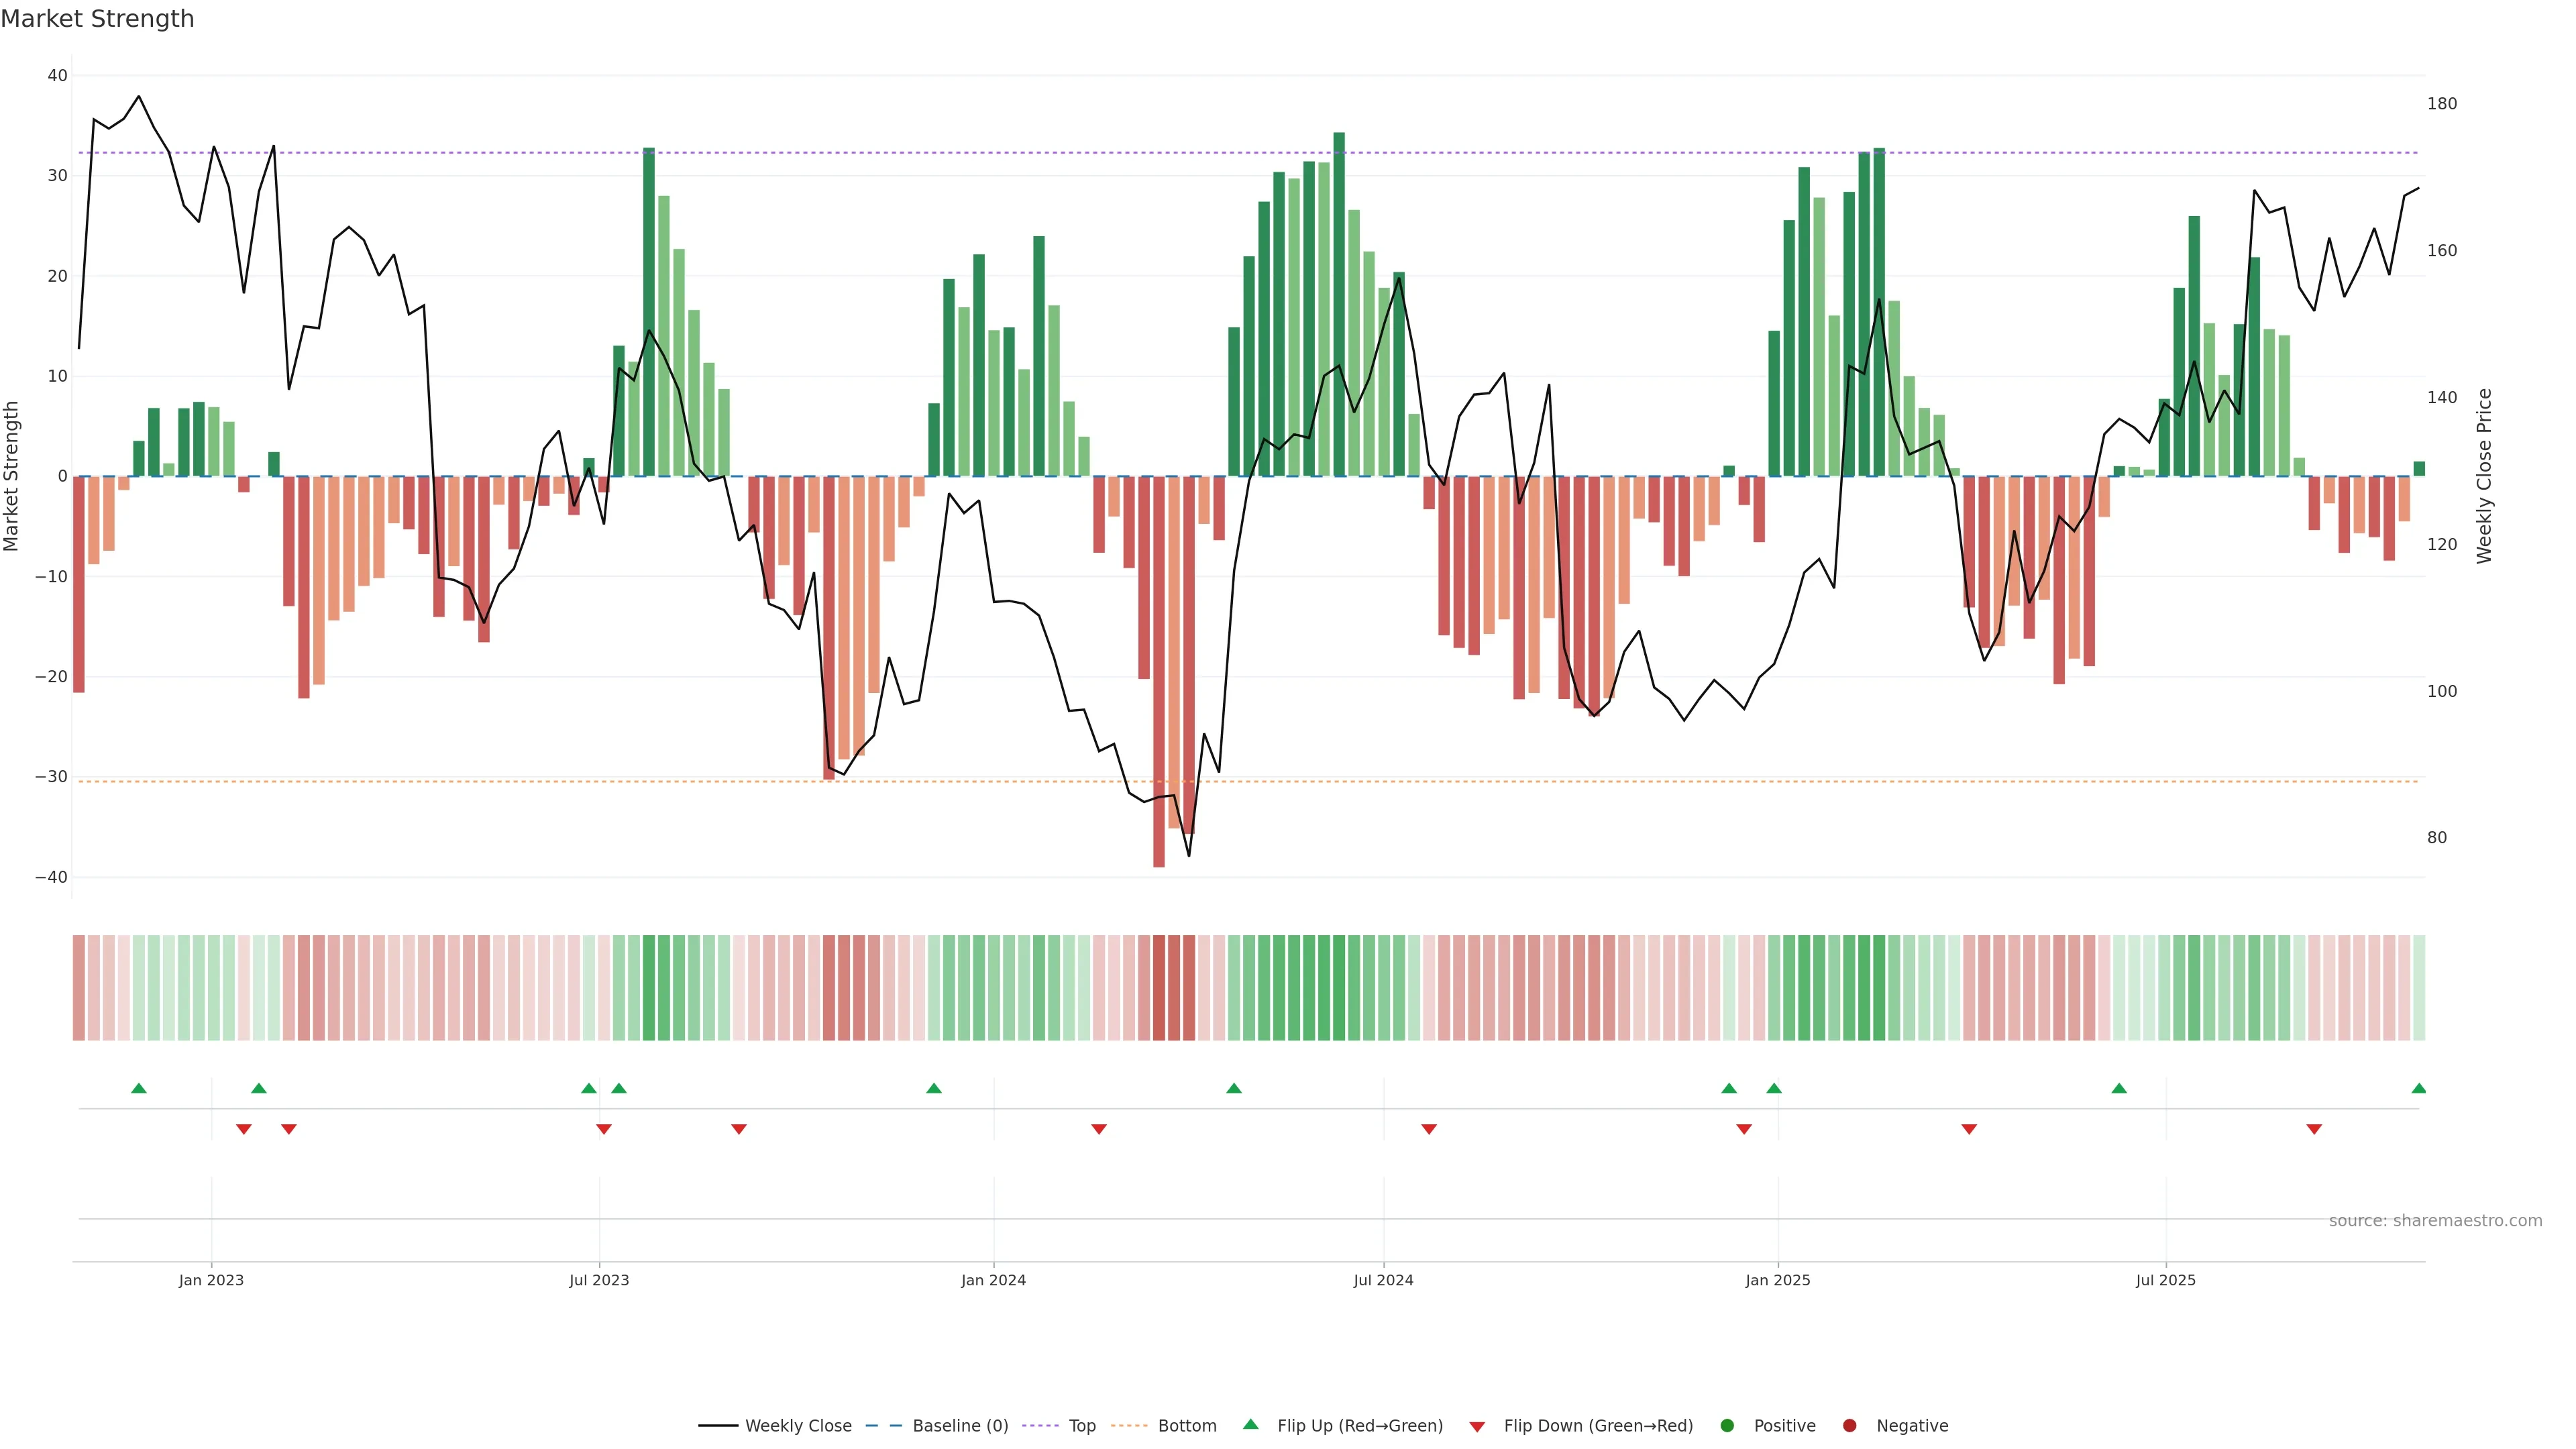The image size is (2576, 1449).
Task: Click the rightmost red flip-down triangle marker
Action: [2314, 1129]
